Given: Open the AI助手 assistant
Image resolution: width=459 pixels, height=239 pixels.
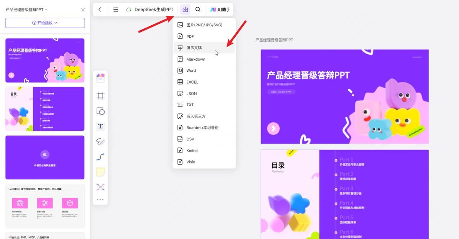Looking at the screenshot, I should [x=220, y=9].
